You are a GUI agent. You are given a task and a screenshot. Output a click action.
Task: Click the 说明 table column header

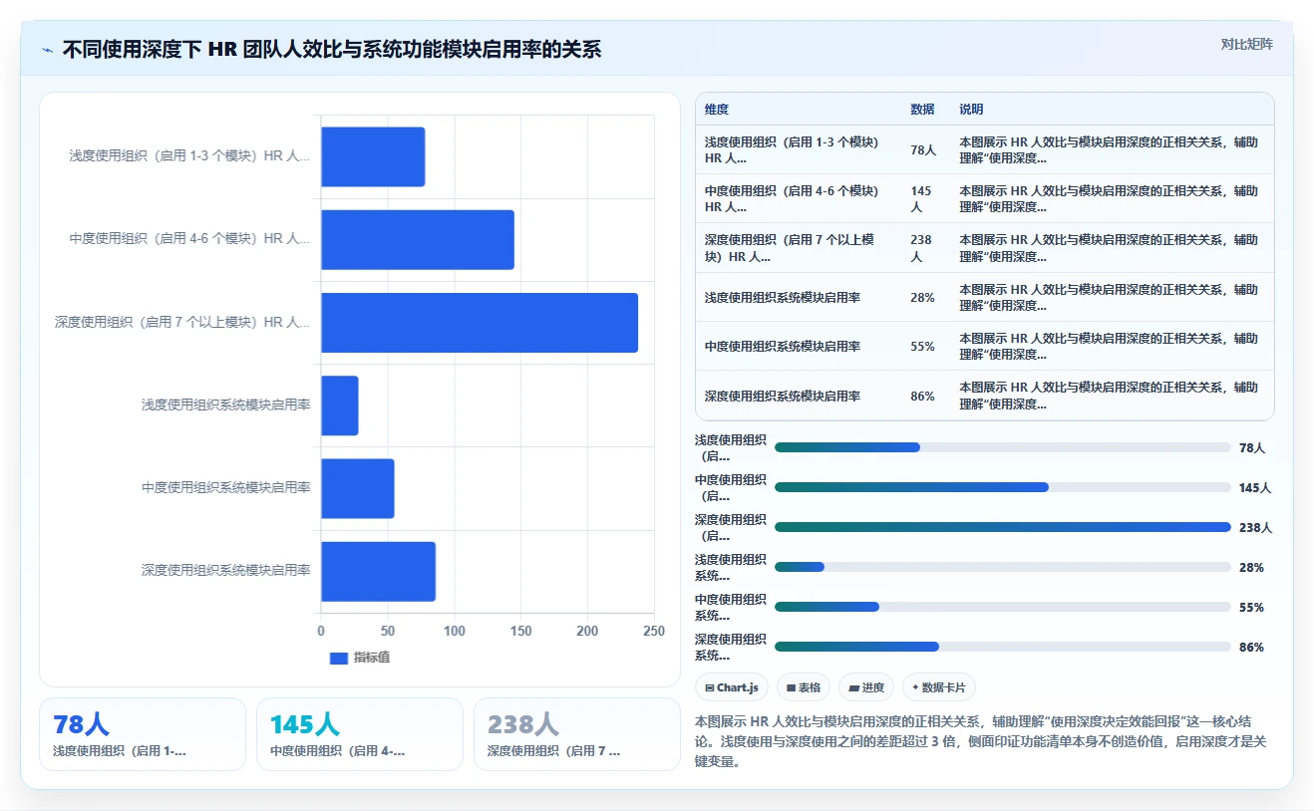pos(971,110)
